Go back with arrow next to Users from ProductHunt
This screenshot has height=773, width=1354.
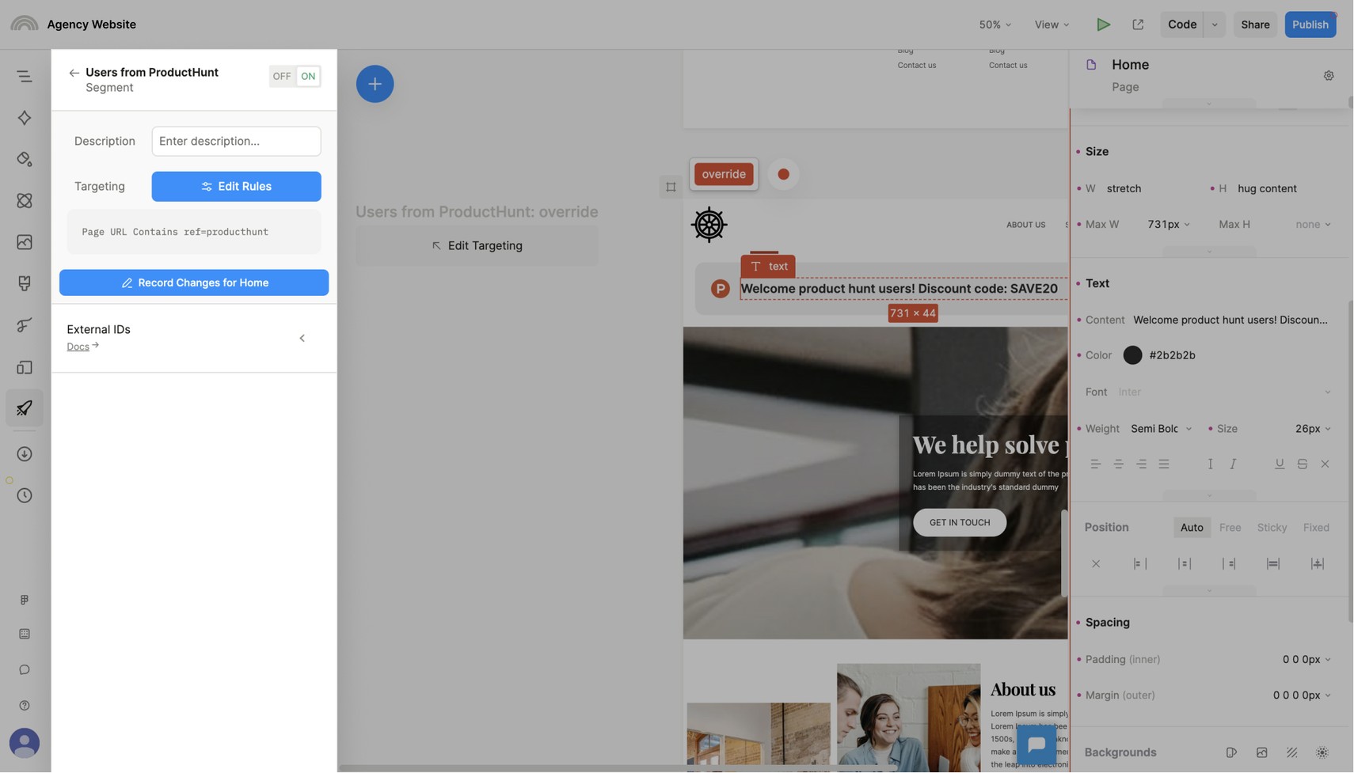[x=74, y=73]
